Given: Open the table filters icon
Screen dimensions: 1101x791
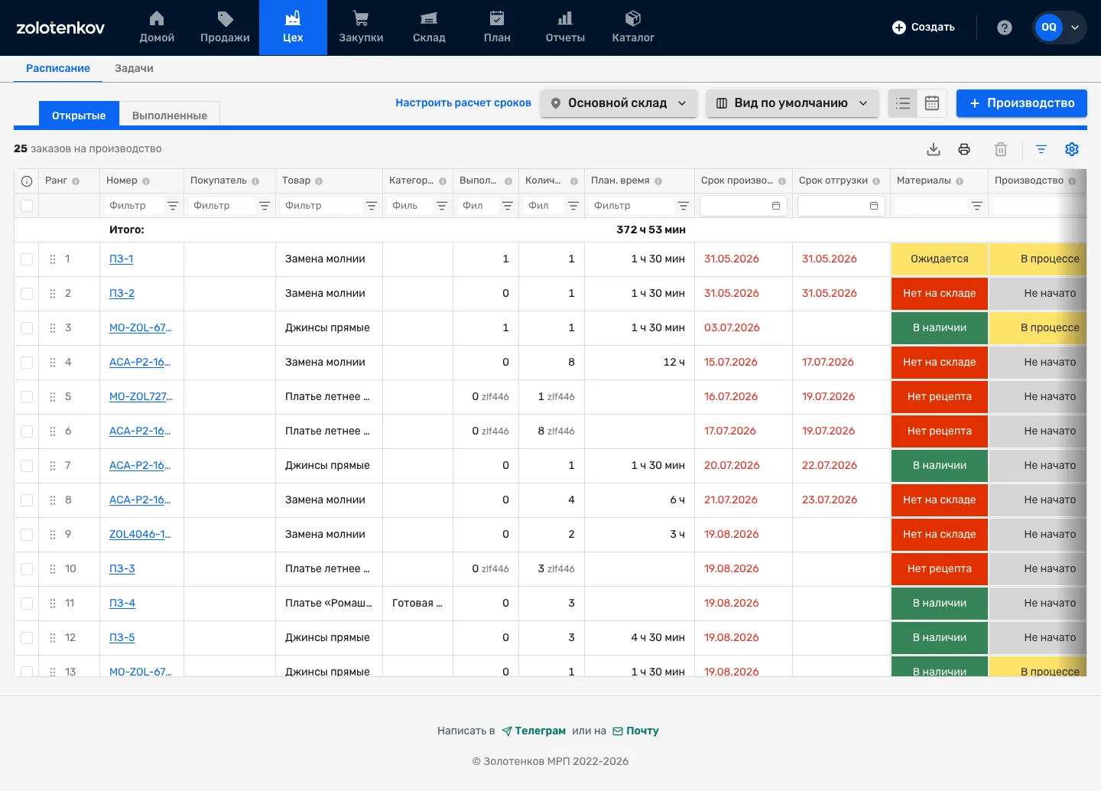Looking at the screenshot, I should tap(1041, 149).
